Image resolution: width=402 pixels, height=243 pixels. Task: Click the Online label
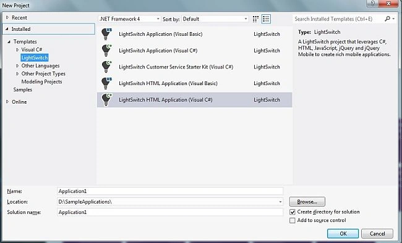(19, 102)
